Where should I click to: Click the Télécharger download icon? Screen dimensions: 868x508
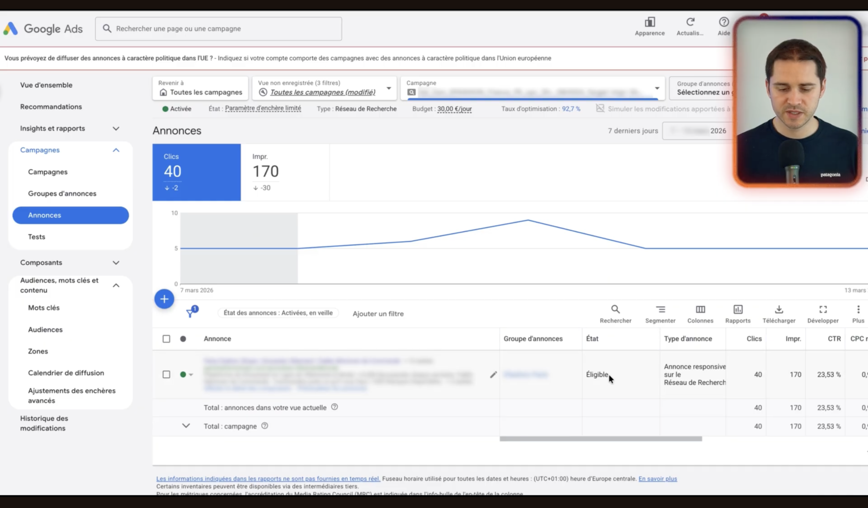(779, 309)
